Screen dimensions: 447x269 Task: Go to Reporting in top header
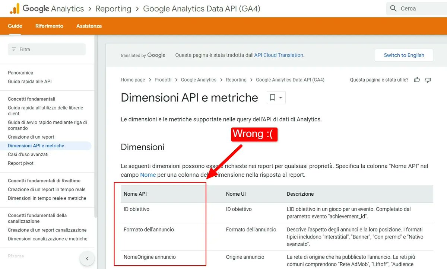[x=114, y=9]
